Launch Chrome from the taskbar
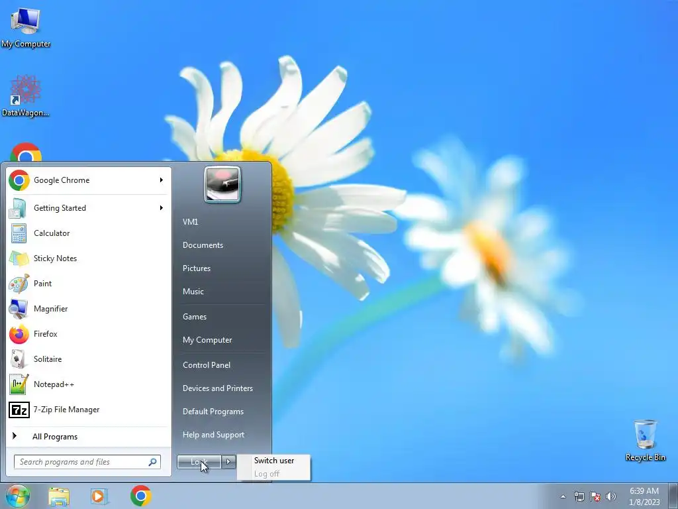Image resolution: width=678 pixels, height=509 pixels. tap(140, 496)
